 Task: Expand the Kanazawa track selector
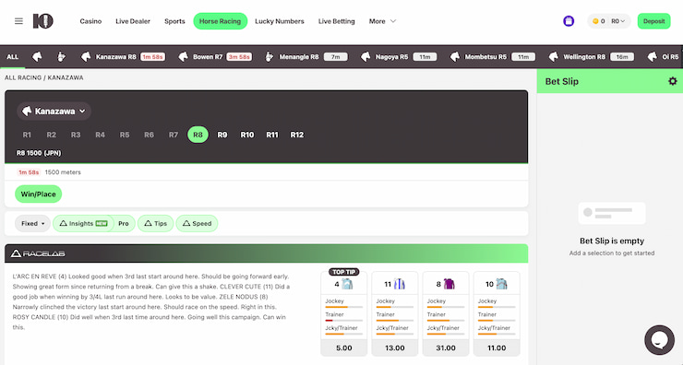54,111
